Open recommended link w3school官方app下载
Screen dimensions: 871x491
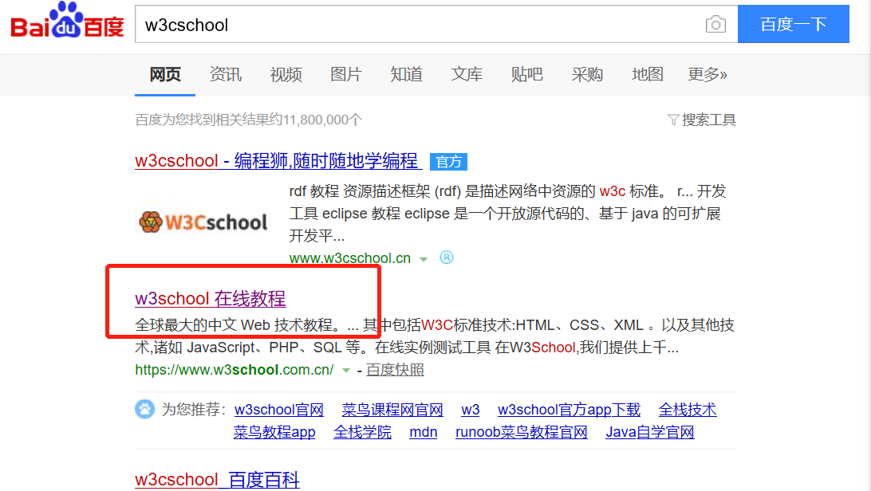pyautogui.click(x=569, y=410)
